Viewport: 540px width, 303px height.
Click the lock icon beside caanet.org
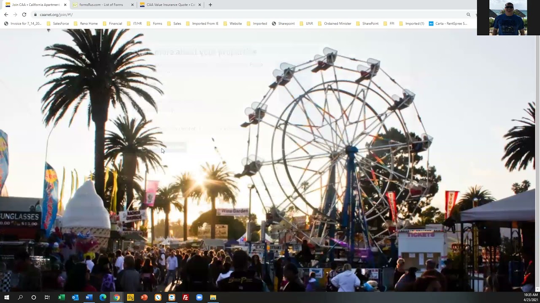point(35,14)
